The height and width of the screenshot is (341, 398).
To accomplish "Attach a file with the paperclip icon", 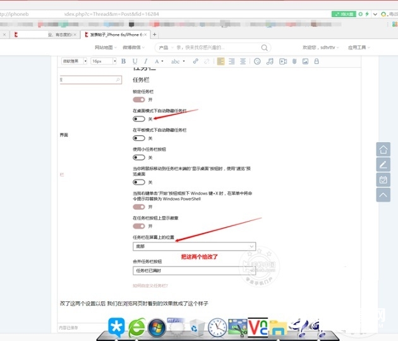I will pos(294,61).
